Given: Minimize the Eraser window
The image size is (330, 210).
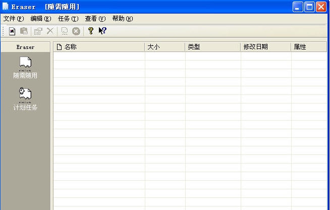Looking at the screenshot, I should [x=298, y=7].
